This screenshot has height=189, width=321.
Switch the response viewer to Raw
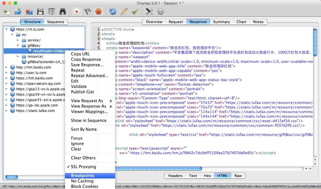pos(238,176)
